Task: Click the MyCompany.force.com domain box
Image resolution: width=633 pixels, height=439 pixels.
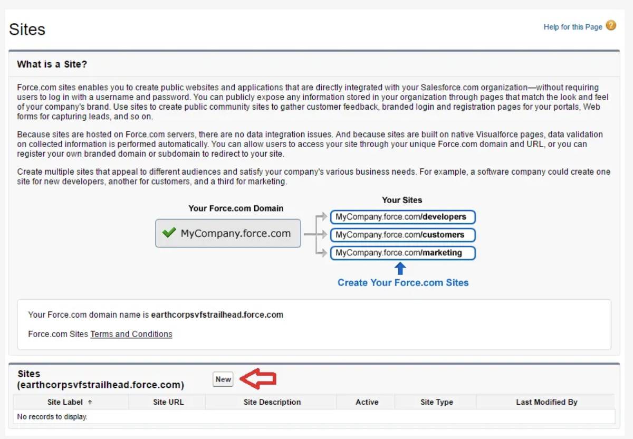Action: pos(228,233)
